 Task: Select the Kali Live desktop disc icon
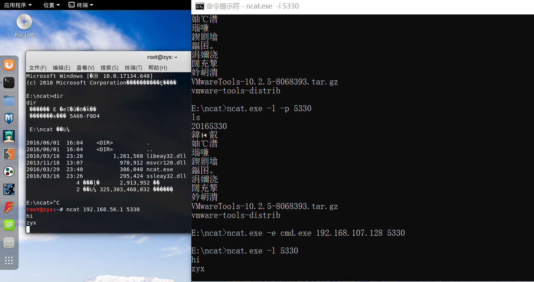click(24, 26)
